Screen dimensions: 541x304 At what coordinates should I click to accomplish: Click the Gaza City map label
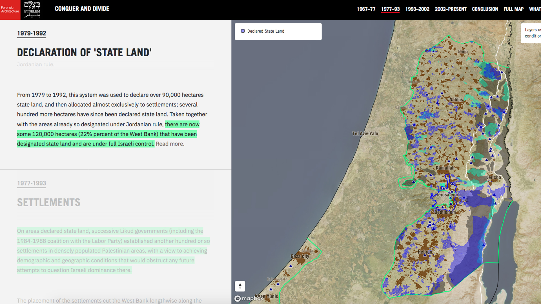(300, 256)
